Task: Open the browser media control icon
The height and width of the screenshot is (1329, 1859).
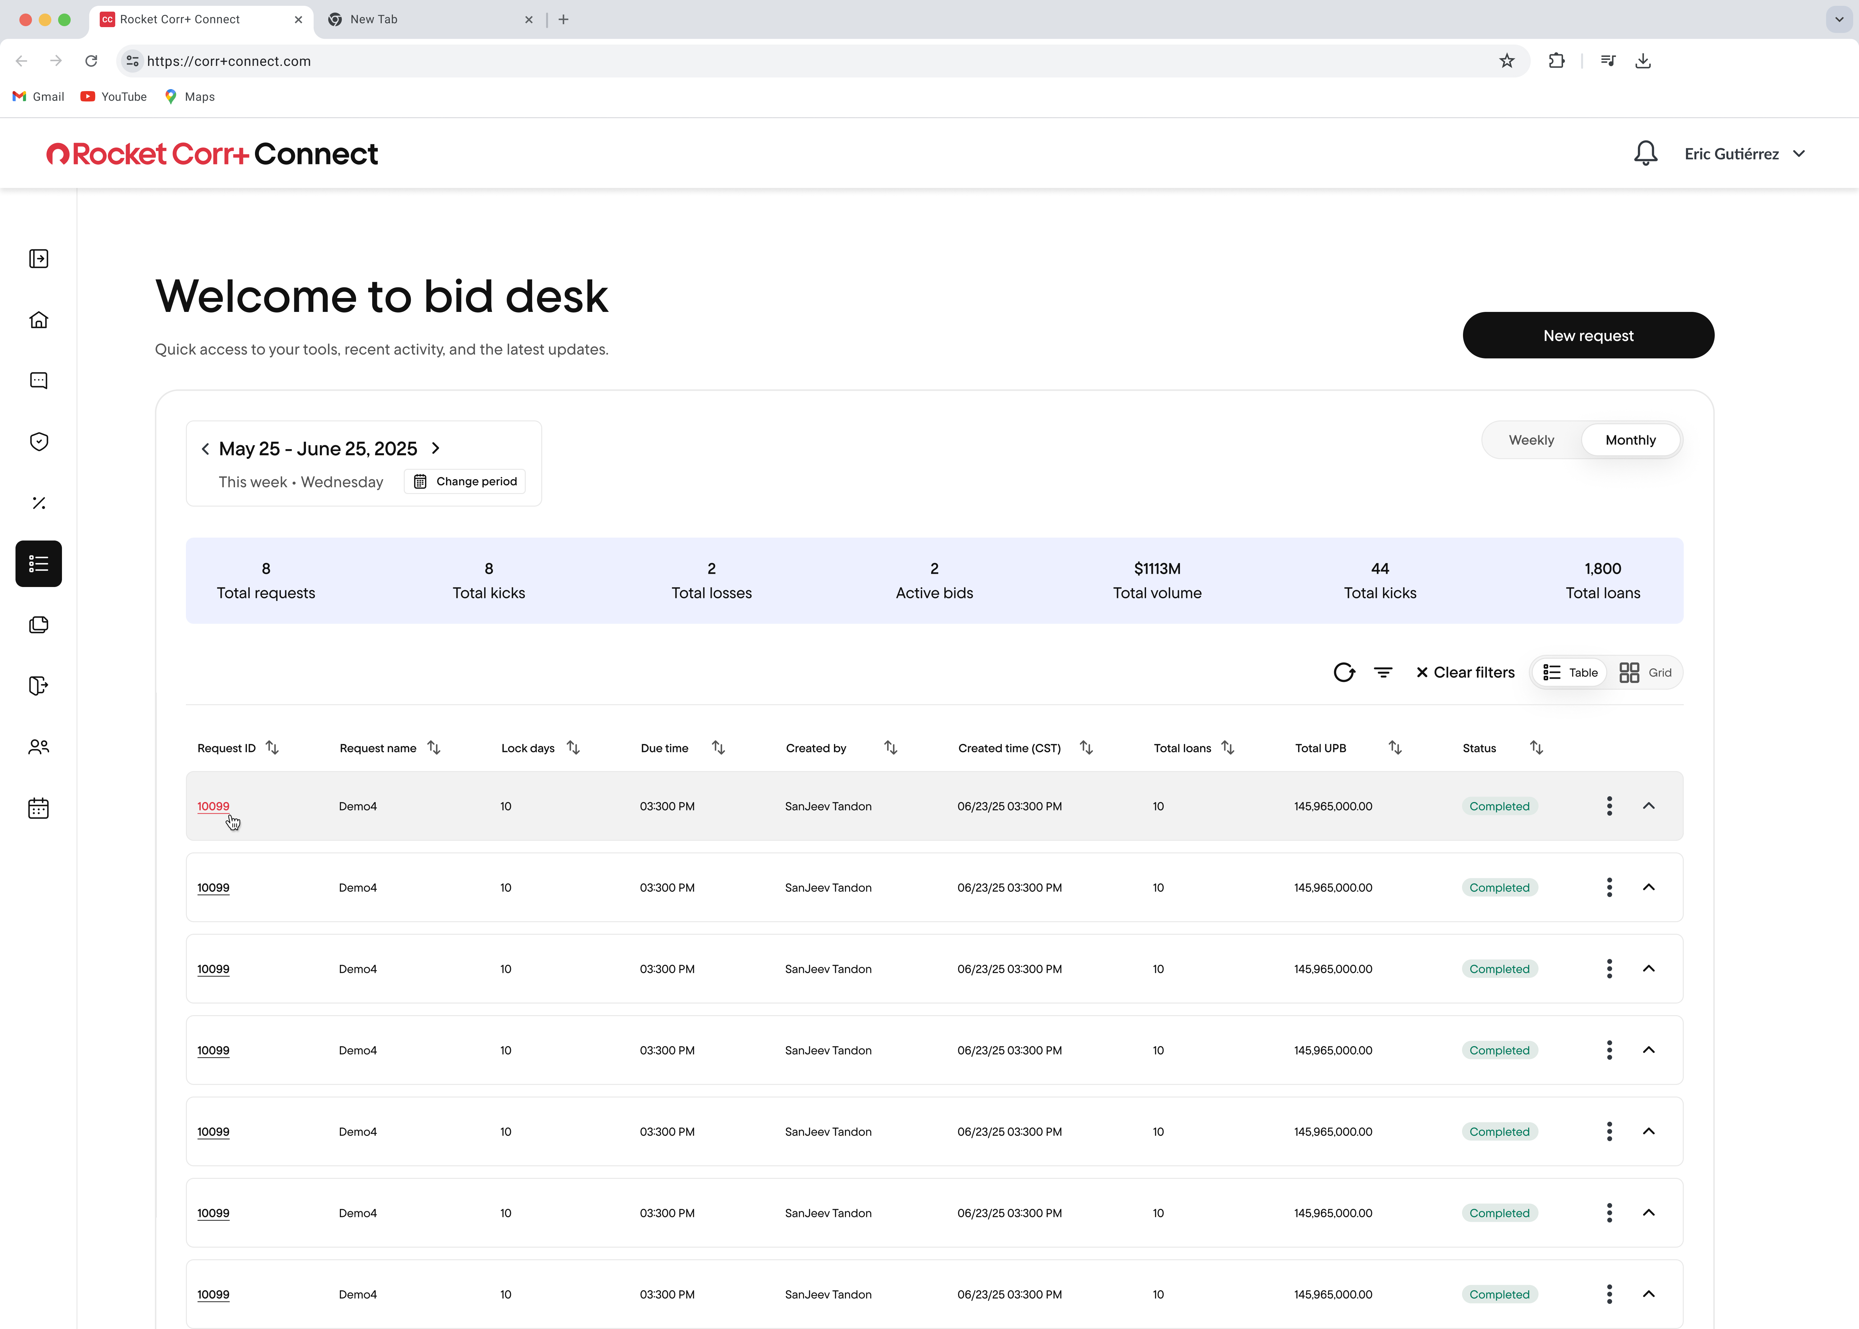Action: coord(1608,61)
